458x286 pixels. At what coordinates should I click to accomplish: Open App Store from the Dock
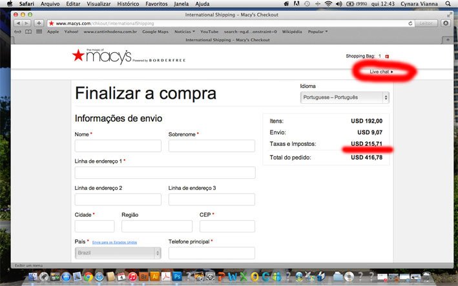[66, 276]
